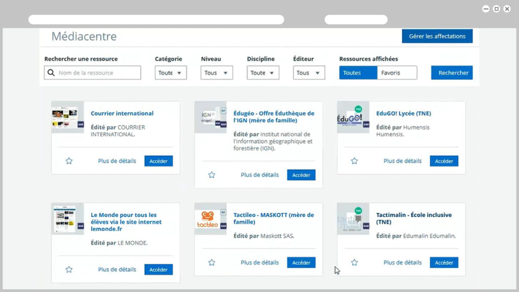Access Courrier international via Accéder
The height and width of the screenshot is (292, 519).
159,161
